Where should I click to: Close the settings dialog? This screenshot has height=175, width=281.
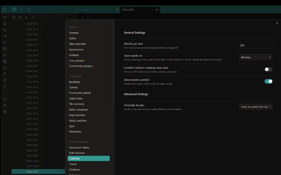(x=277, y=23)
